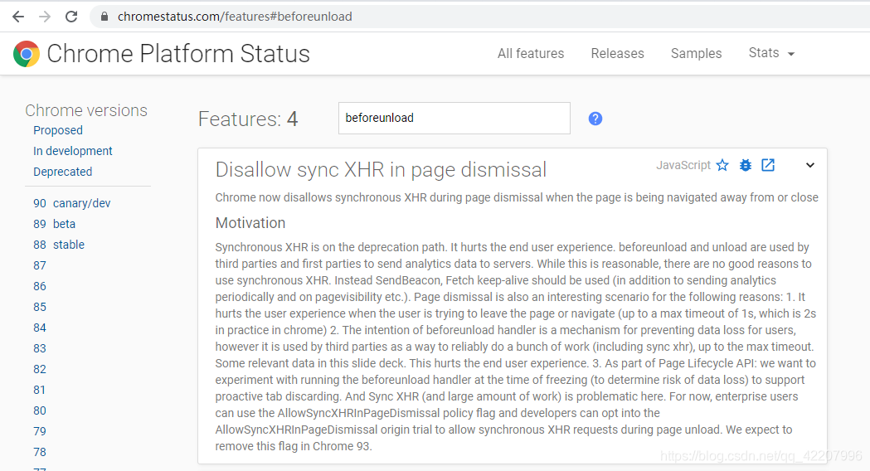
Task: Open the bug tracker icon for feature
Action: click(x=745, y=165)
